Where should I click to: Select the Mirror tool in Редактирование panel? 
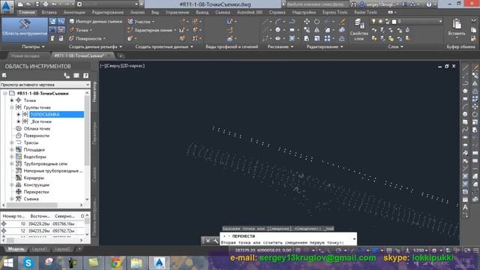tap(316, 30)
